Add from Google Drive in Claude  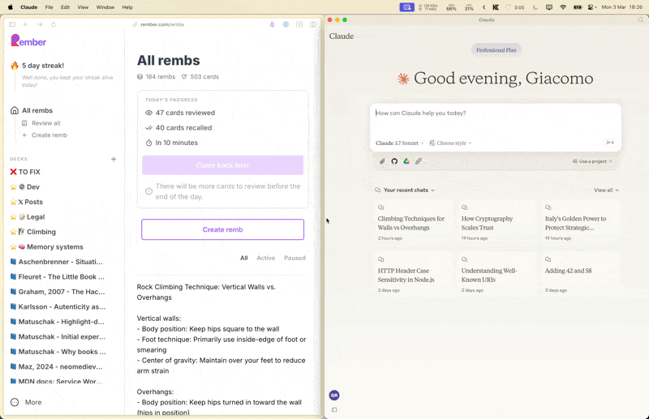(x=406, y=161)
